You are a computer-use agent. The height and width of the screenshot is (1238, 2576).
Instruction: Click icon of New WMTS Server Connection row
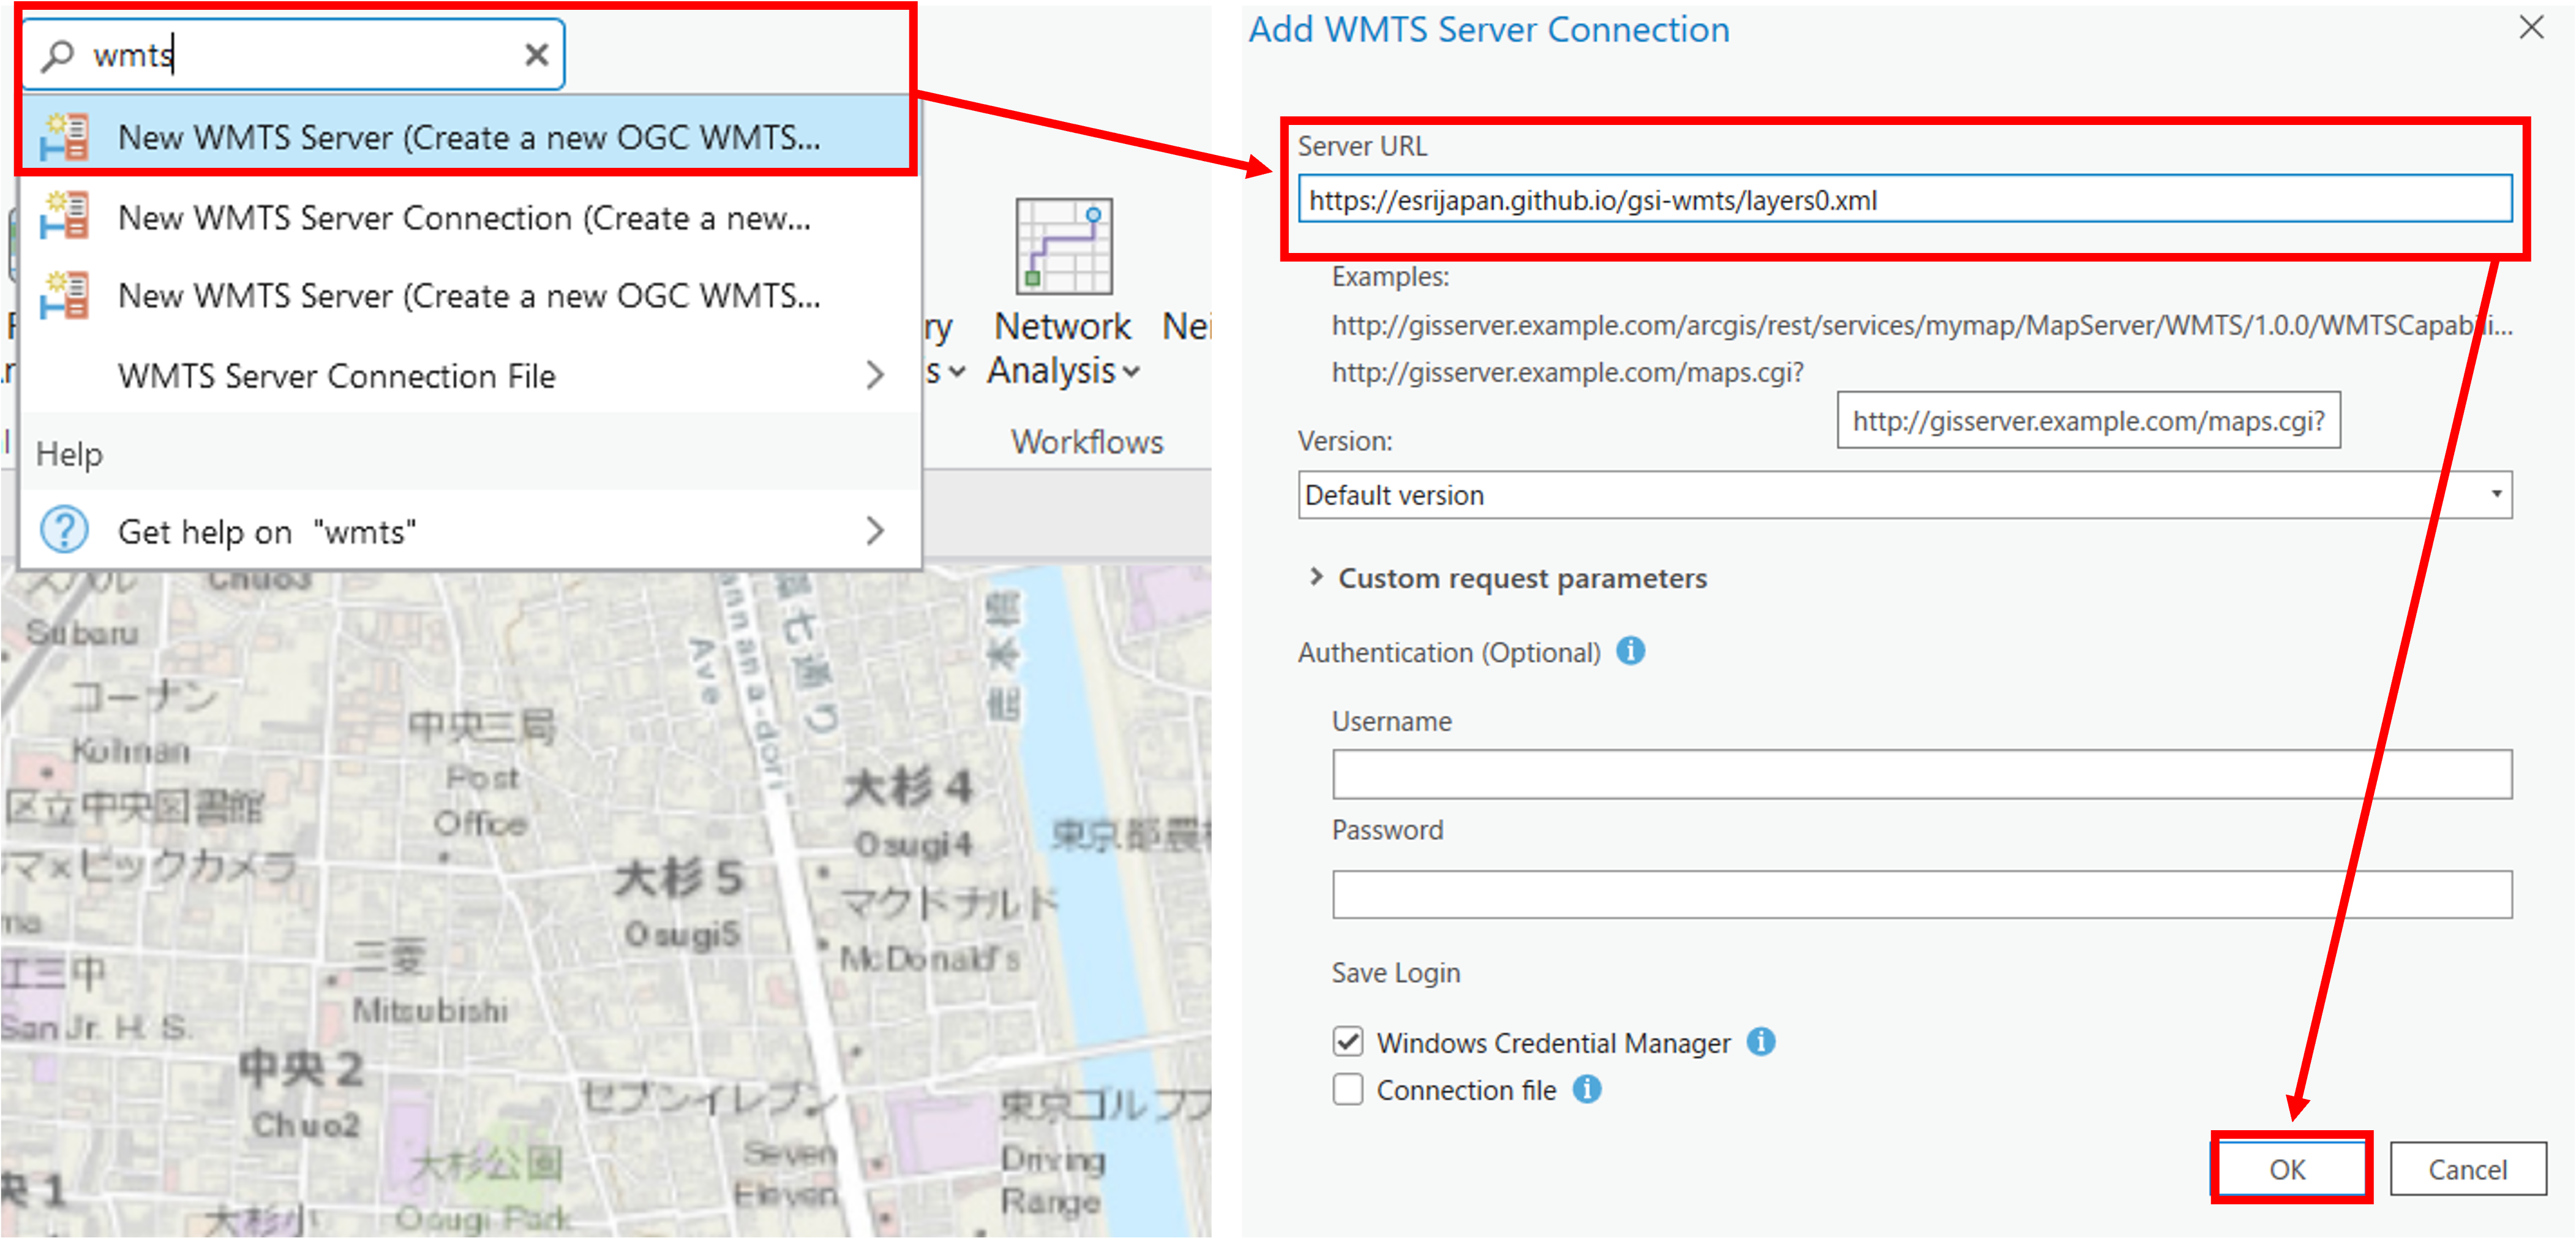coord(64,216)
